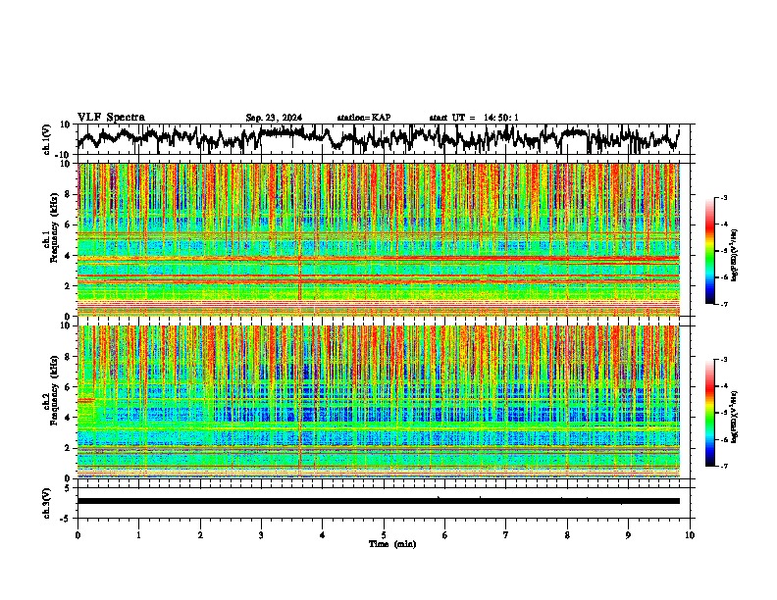This screenshot has height=600, width=777.
Task: Click the "-3" label on ch.1 color bar
Action: (x=723, y=198)
